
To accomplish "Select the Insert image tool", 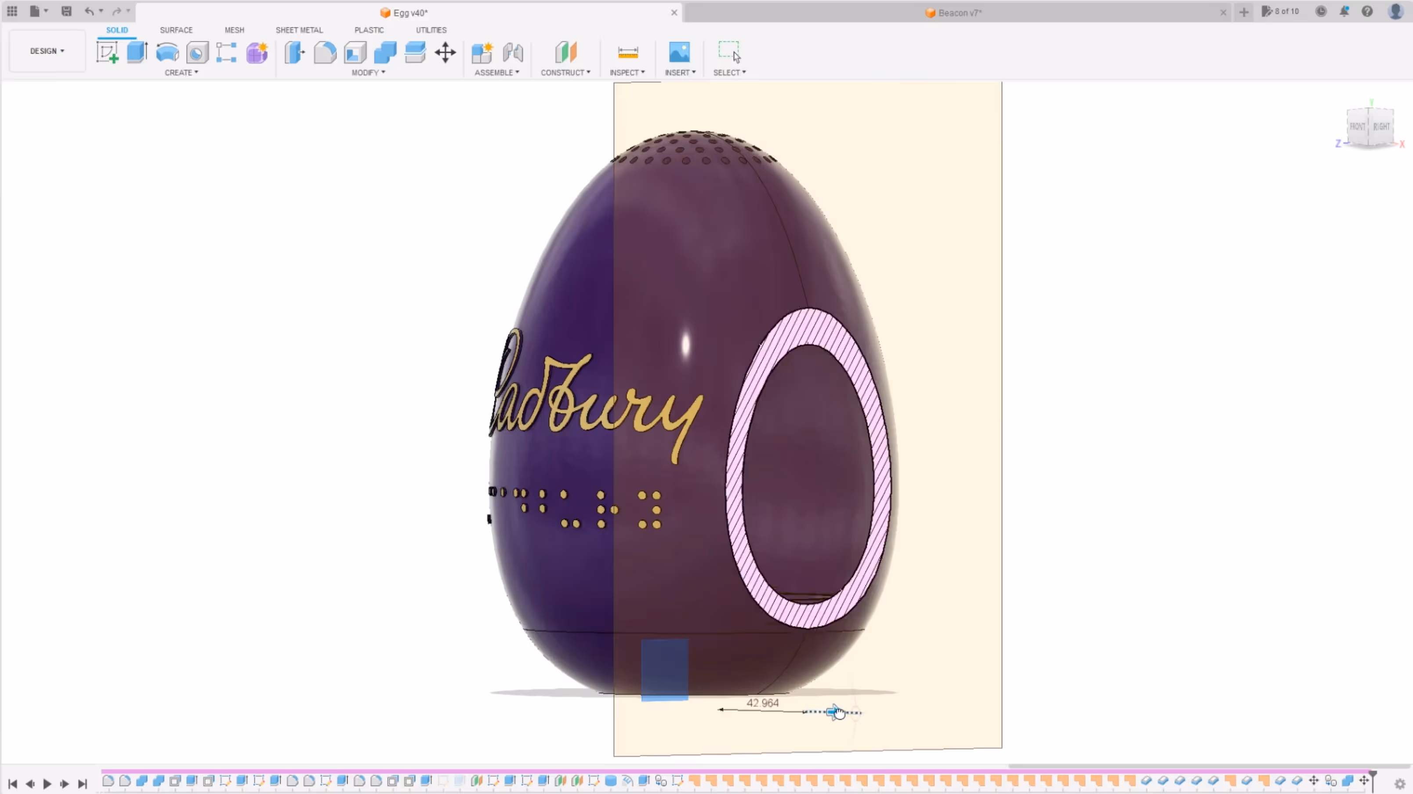I will coord(680,53).
